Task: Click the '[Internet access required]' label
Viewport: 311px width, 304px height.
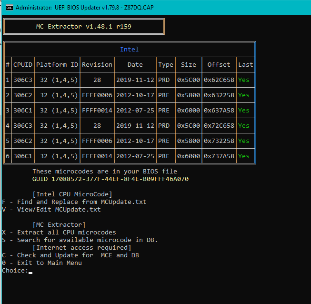Action: (82, 248)
